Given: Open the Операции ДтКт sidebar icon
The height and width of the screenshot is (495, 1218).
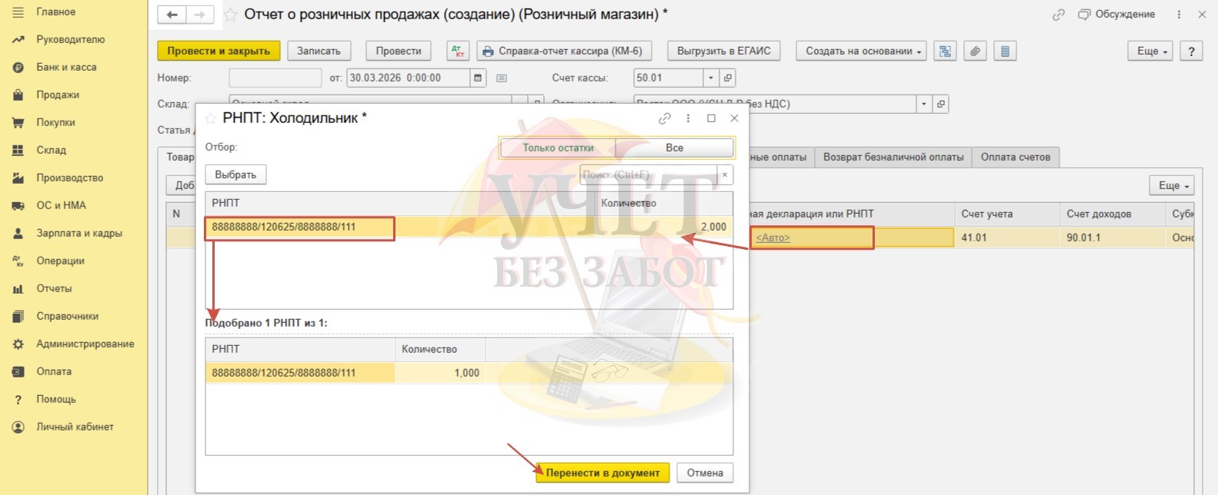Looking at the screenshot, I should [18, 261].
